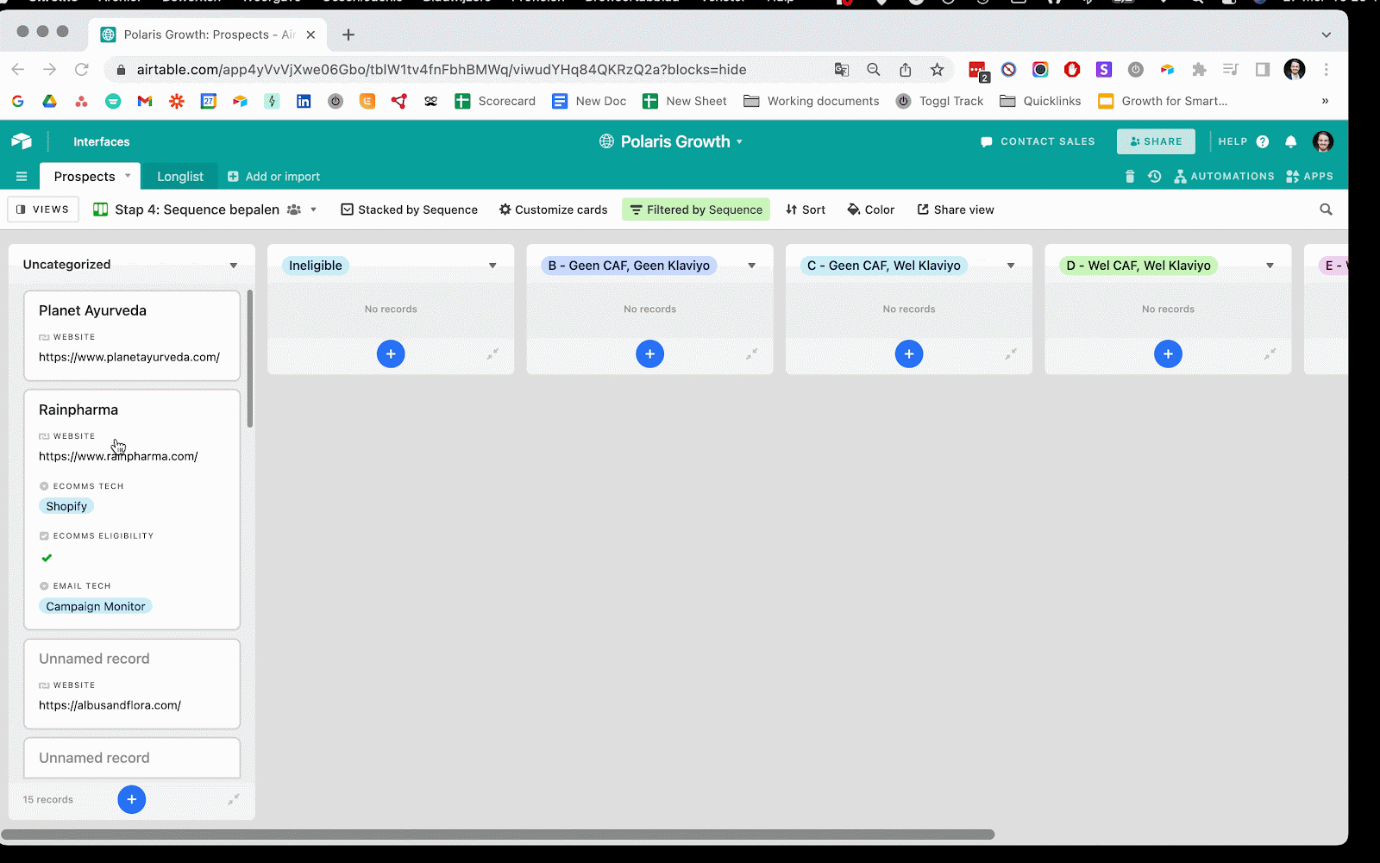Click the browser address bar
The image size is (1380, 863).
[x=466, y=70]
